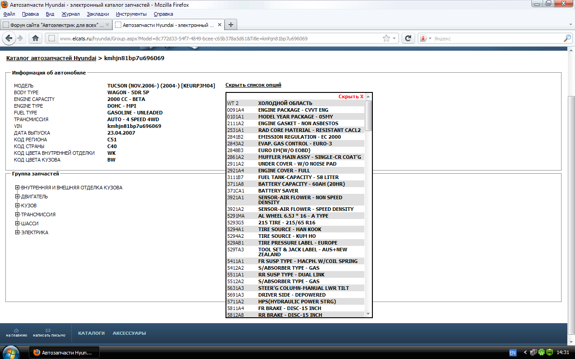
Task: Click the options list scroll-down arrow
Action: click(x=368, y=314)
